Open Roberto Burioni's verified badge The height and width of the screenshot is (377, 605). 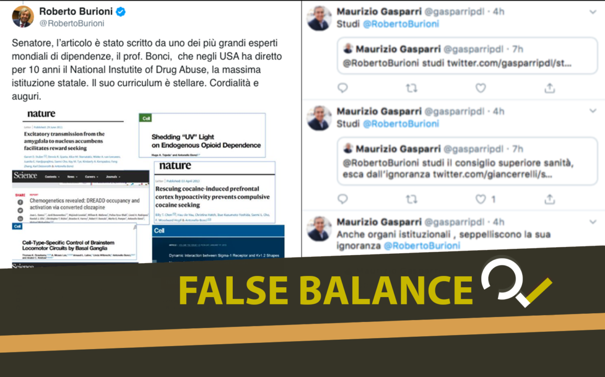[121, 11]
